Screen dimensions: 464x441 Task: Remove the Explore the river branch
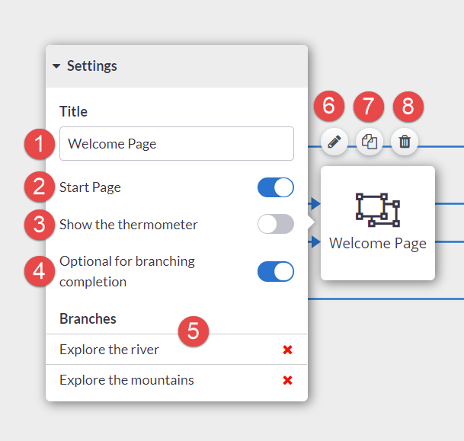click(287, 350)
